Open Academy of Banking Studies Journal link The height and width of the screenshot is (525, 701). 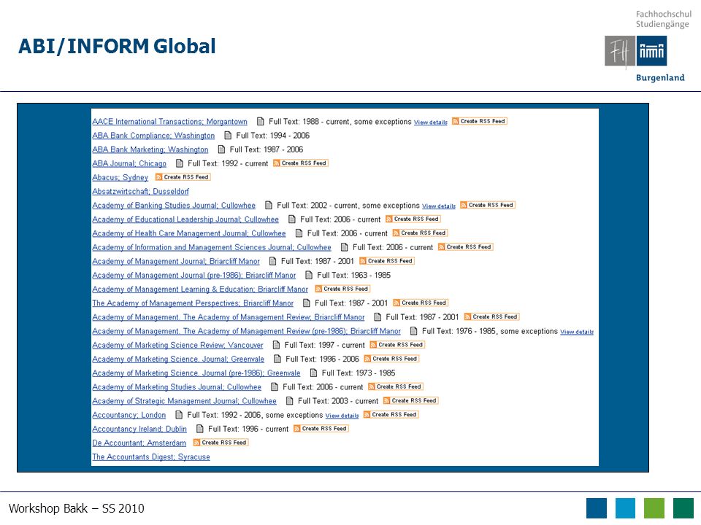(x=174, y=206)
